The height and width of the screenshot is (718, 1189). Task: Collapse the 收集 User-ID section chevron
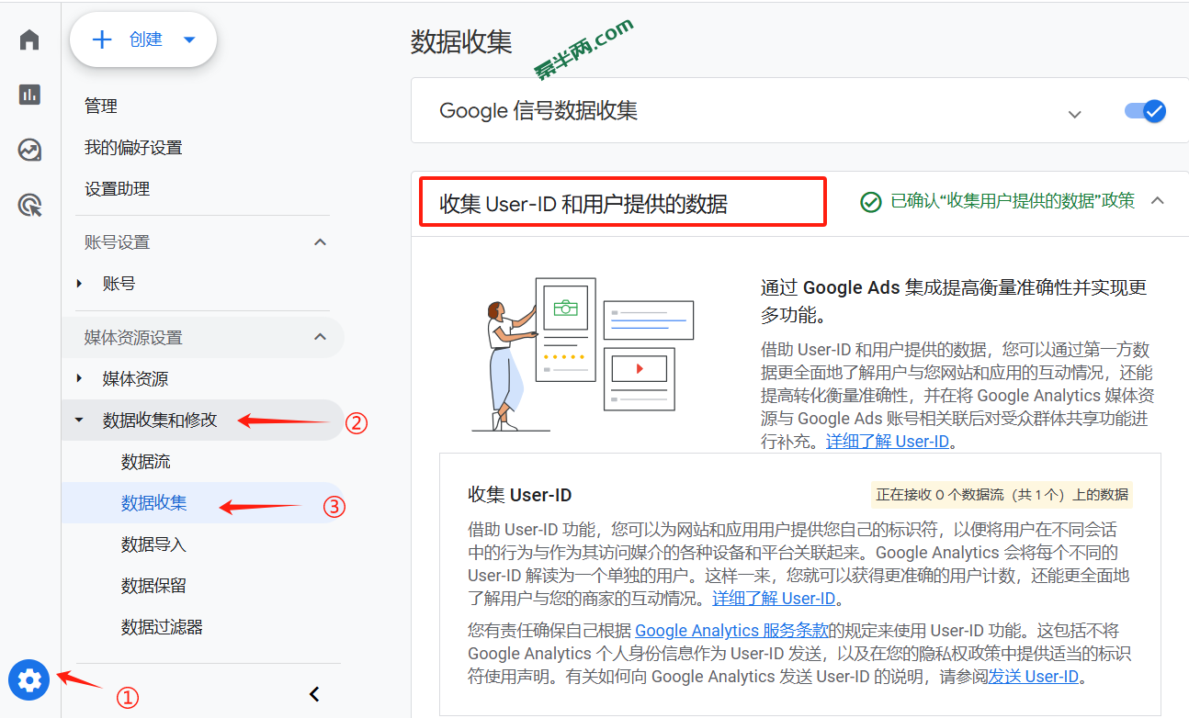1157,200
